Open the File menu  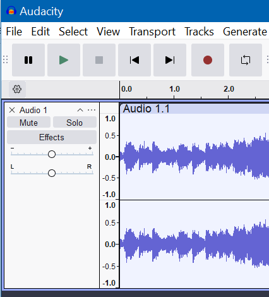pos(14,32)
